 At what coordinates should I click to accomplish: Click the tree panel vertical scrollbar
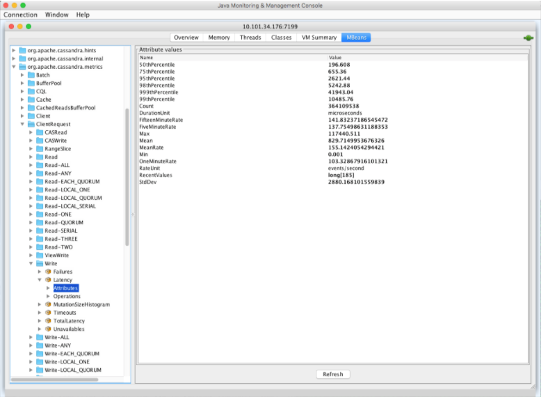pyautogui.click(x=127, y=177)
